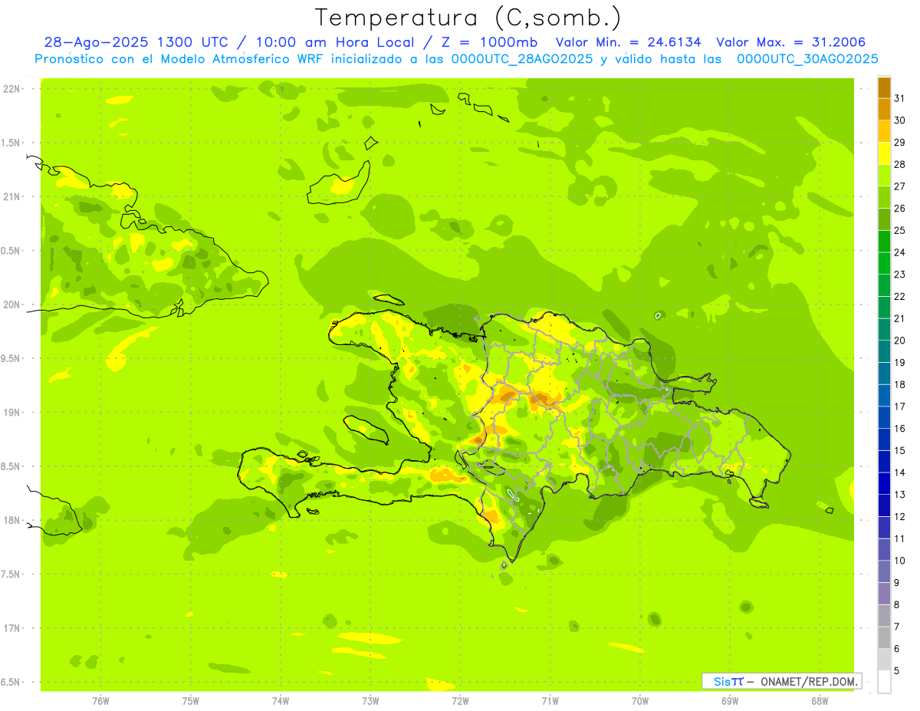Click the legend value label "31"
The width and height of the screenshot is (920, 711).
[x=899, y=98]
